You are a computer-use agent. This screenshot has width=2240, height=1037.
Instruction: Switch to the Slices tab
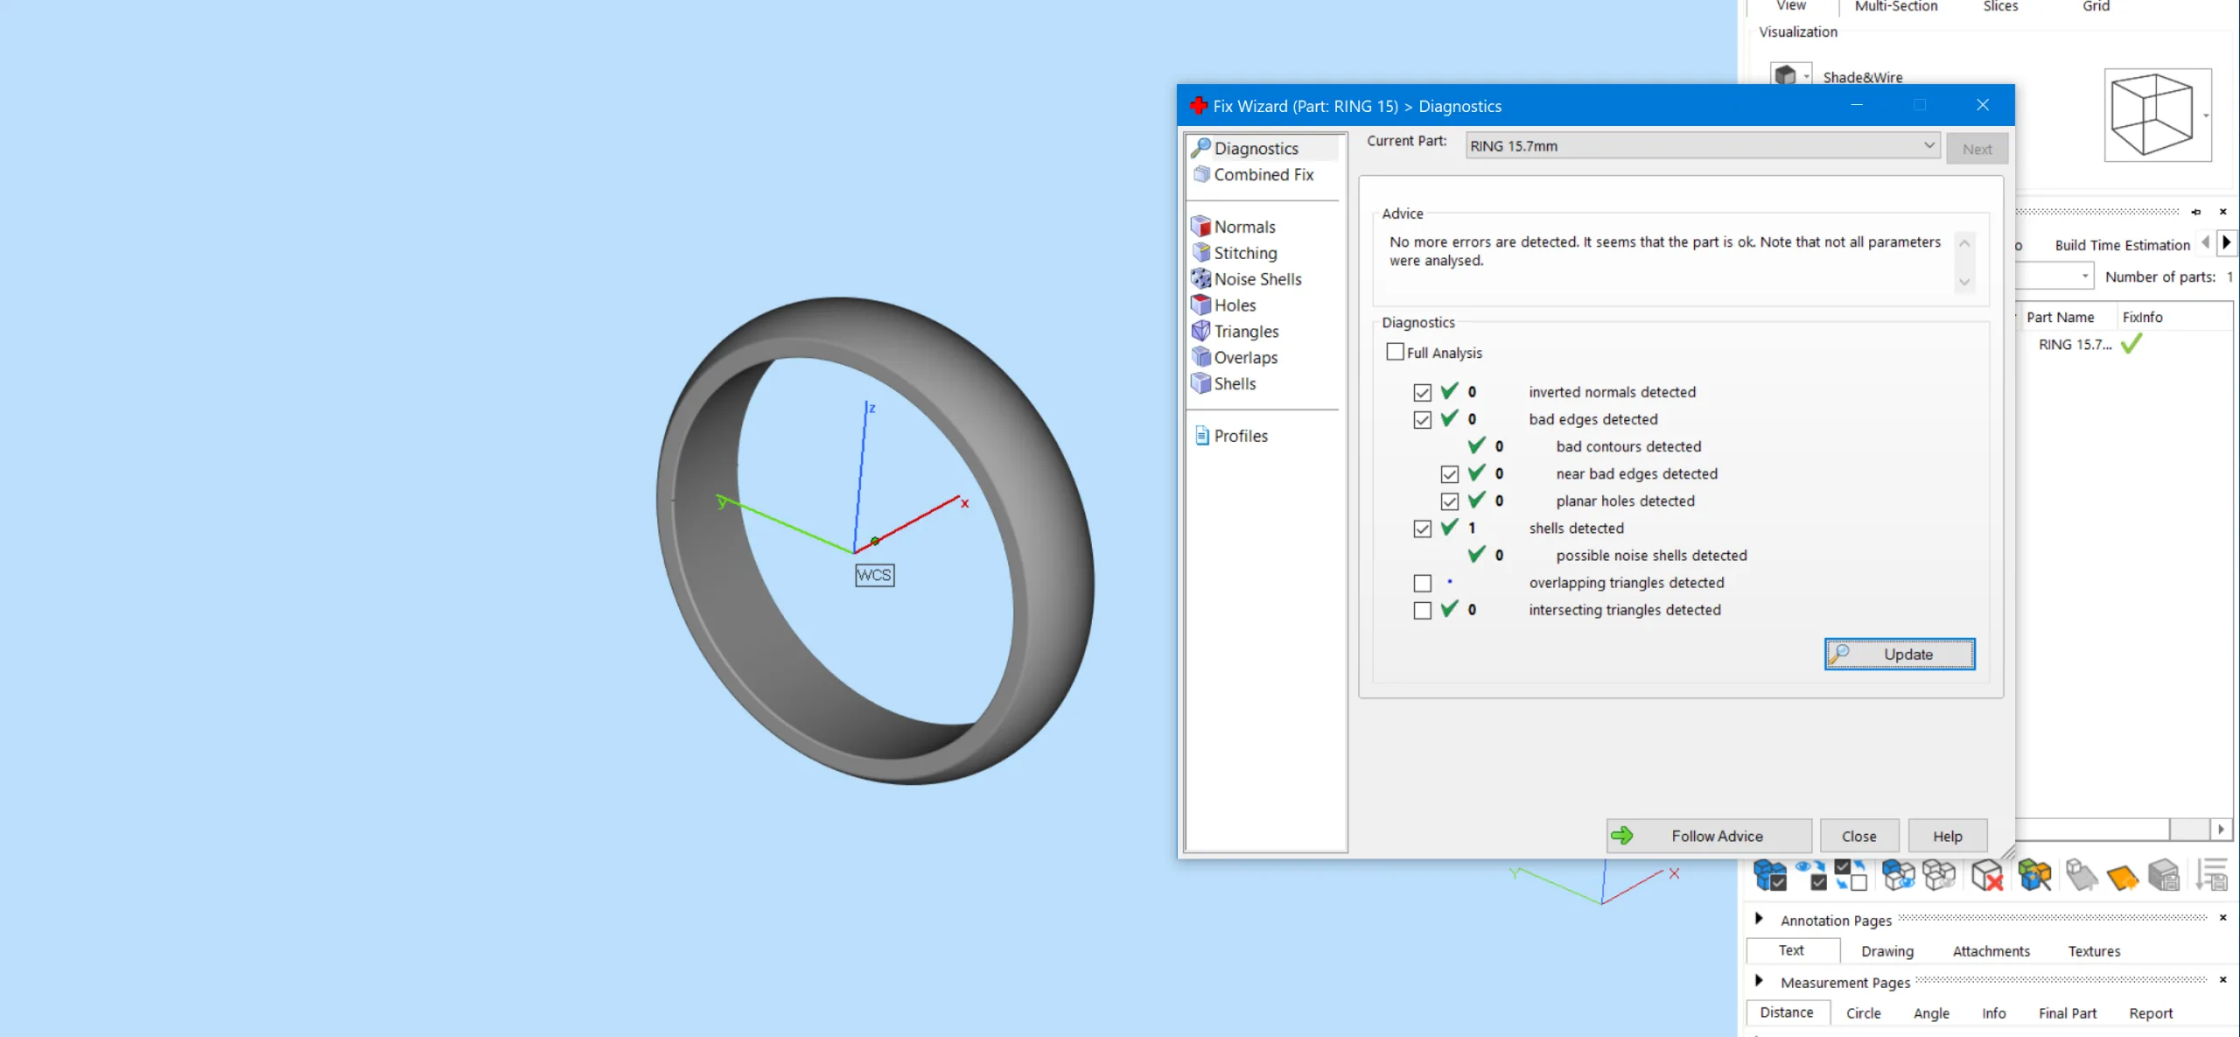click(2000, 7)
